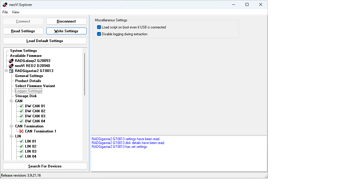Collapse the LIN tree group
Screen dimensions: 342x192
pos(11,136)
